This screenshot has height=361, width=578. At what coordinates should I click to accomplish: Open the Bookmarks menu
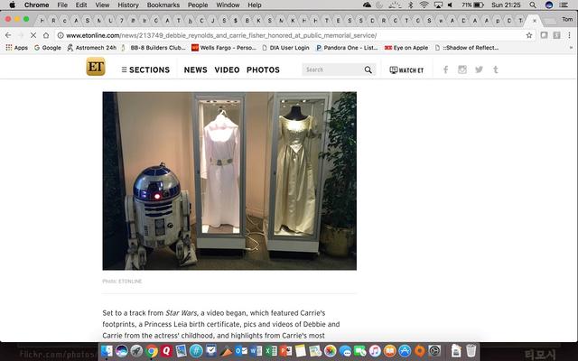pos(163,5)
